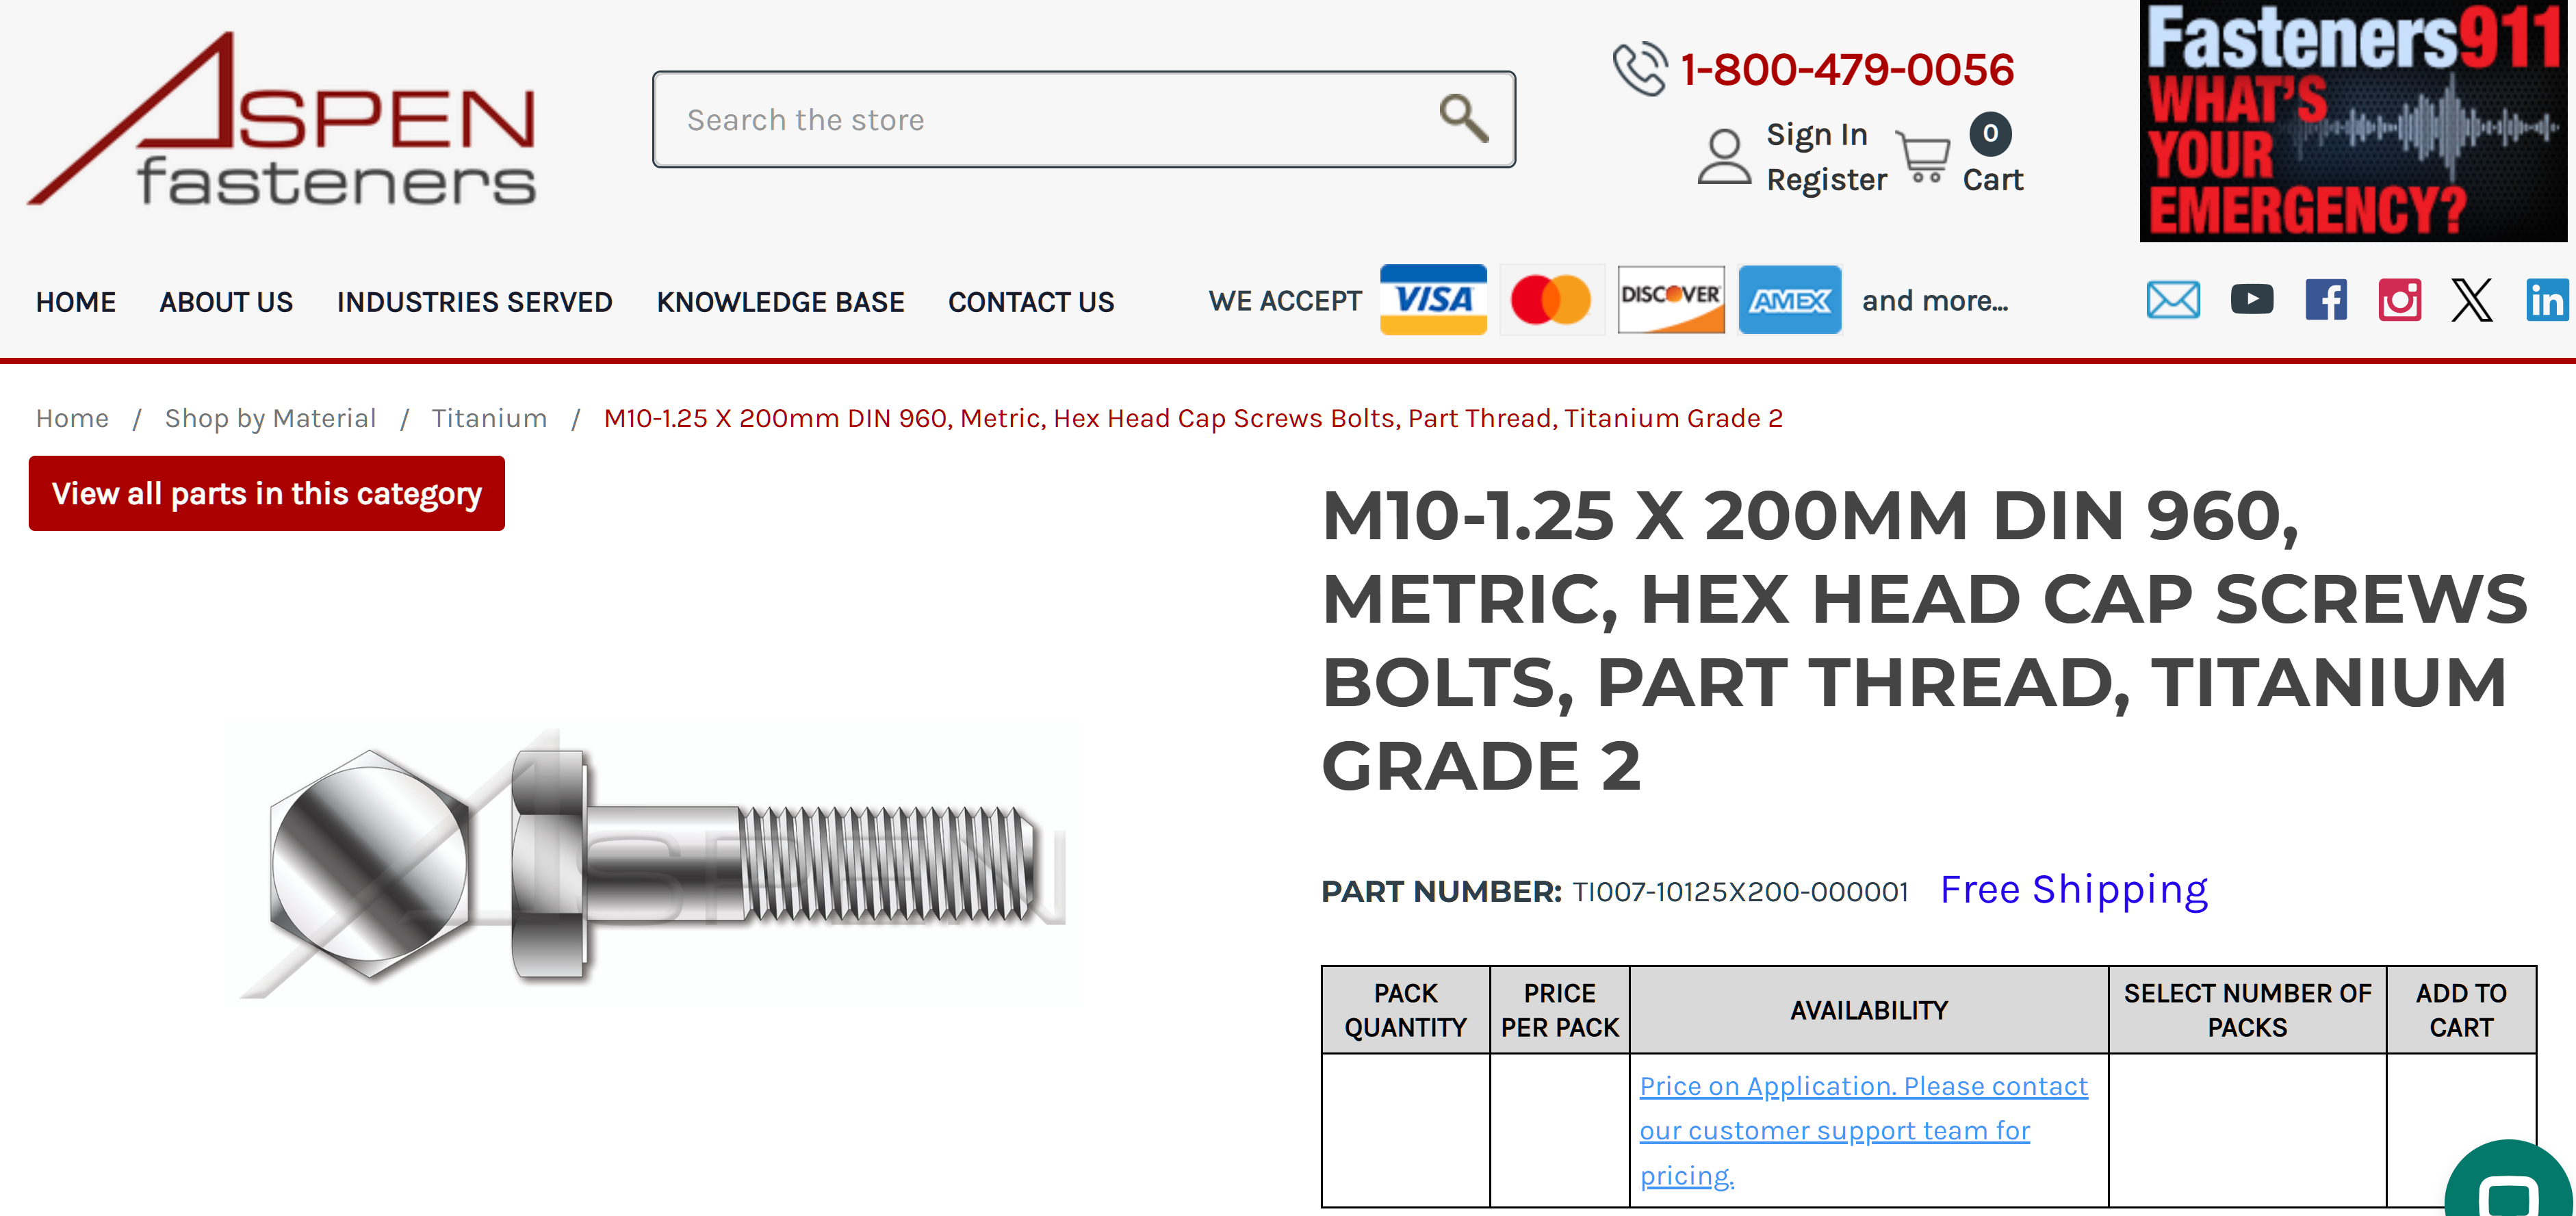Visit the YouTube channel icon
This screenshot has width=2576, height=1216.
coord(2251,299)
